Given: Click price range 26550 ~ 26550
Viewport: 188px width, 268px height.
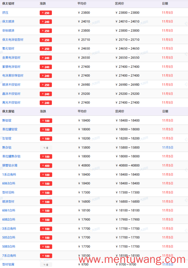Looking at the screenshot, I should (x=127, y=57).
